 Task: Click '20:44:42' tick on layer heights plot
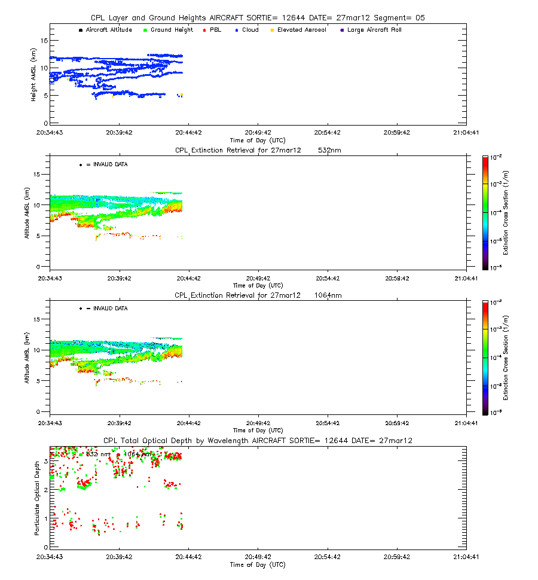coord(188,132)
